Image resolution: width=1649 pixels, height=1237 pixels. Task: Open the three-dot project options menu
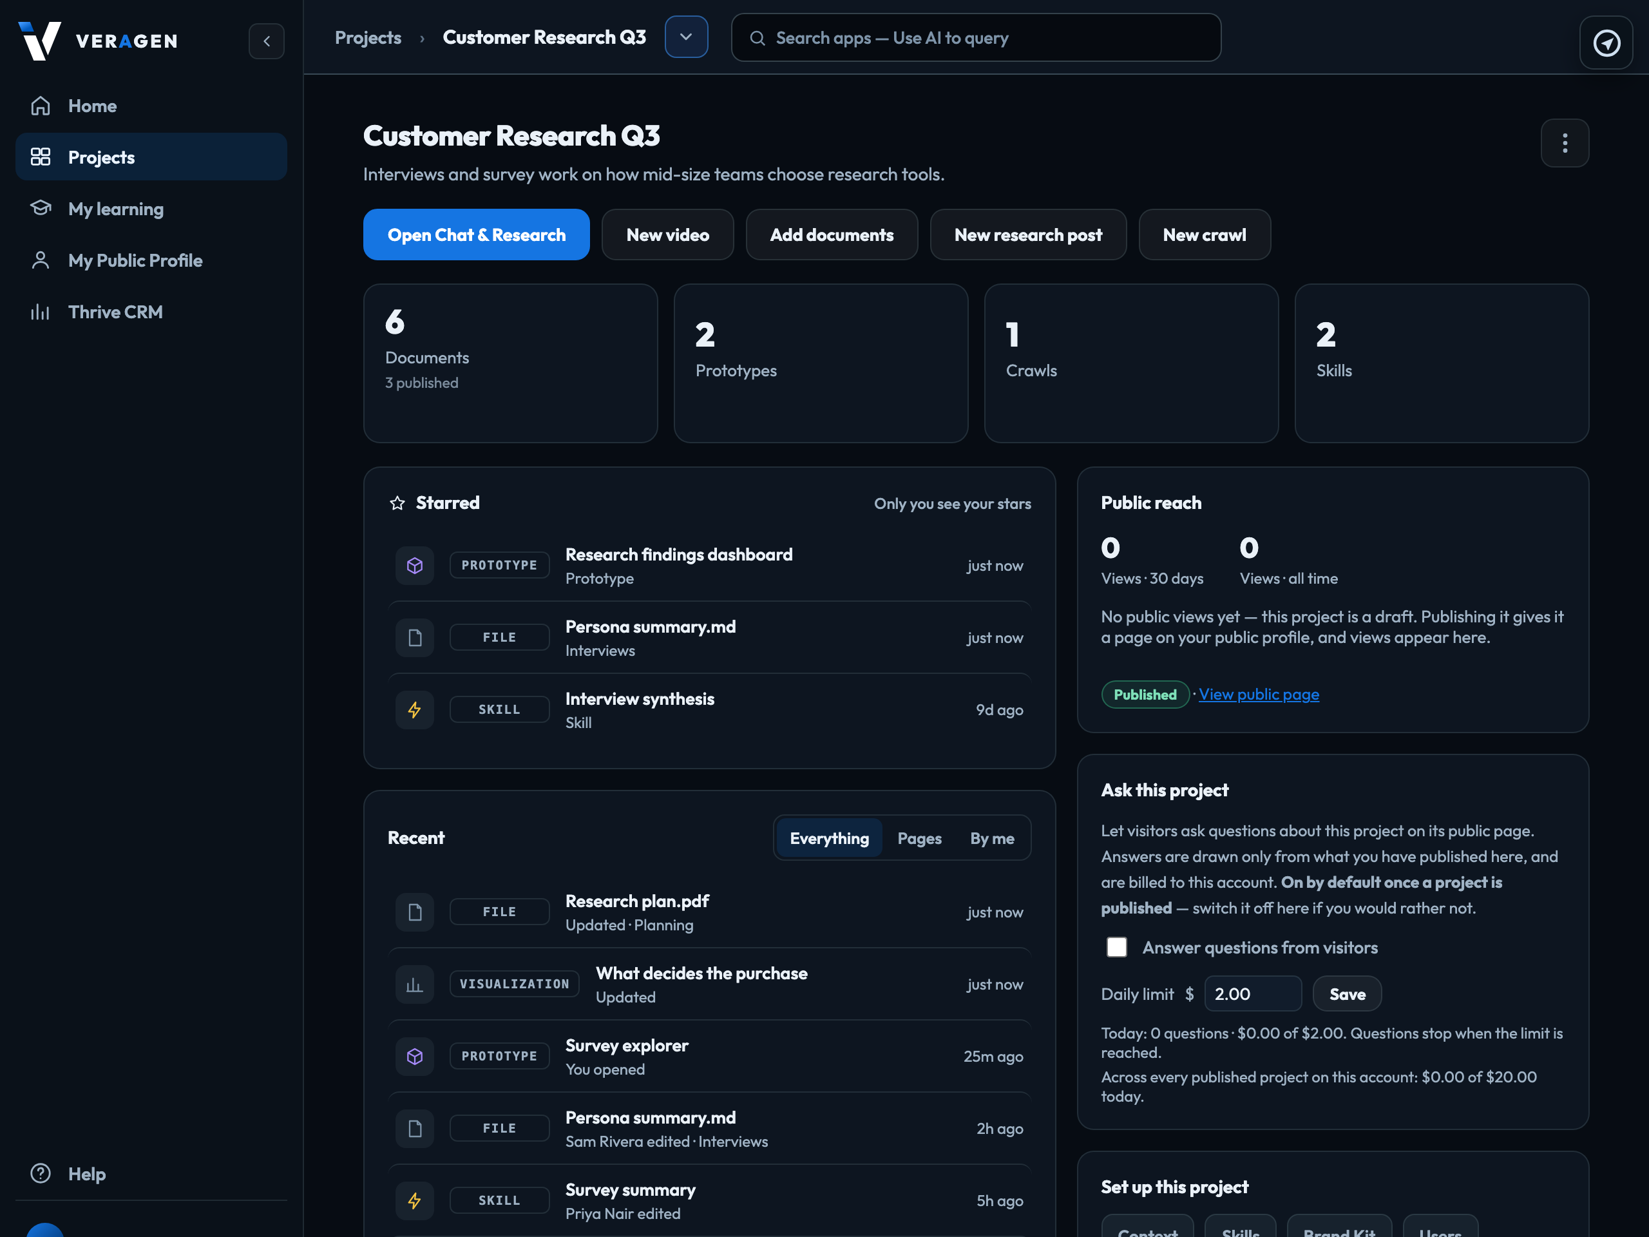[1564, 142]
